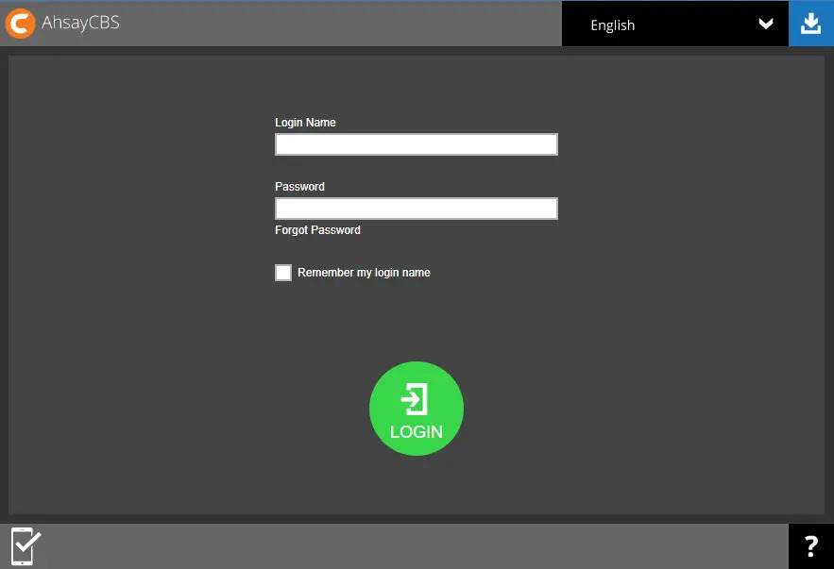Expand the language dropdown chevron
Viewport: 834px width, 569px height.
point(766,25)
